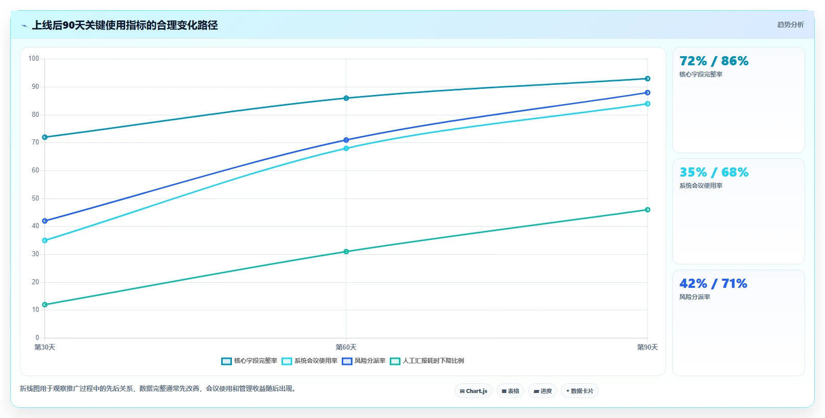Image resolution: width=825 pixels, height=418 pixels.
Task: Click the y-axis value 20
Action: [35, 282]
